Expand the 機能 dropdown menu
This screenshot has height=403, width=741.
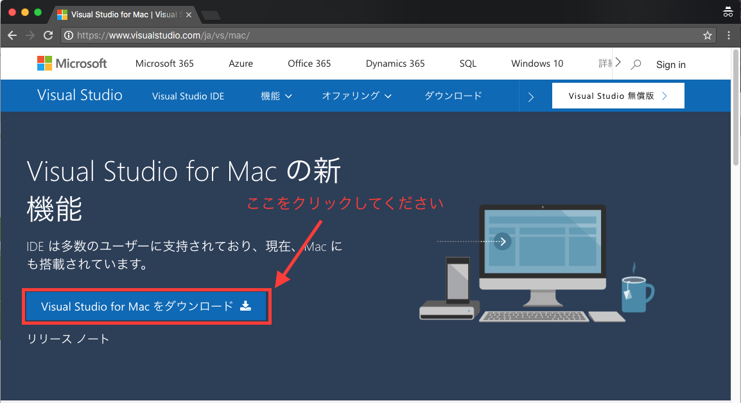[x=276, y=96]
